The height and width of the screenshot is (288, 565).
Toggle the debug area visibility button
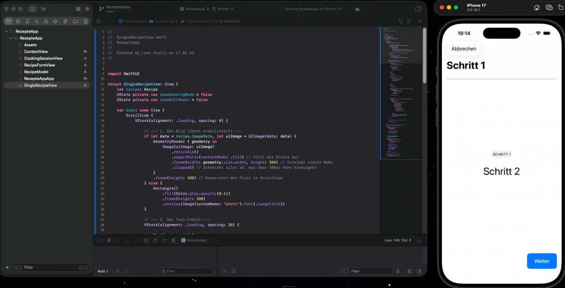pyautogui.click(x=419, y=241)
